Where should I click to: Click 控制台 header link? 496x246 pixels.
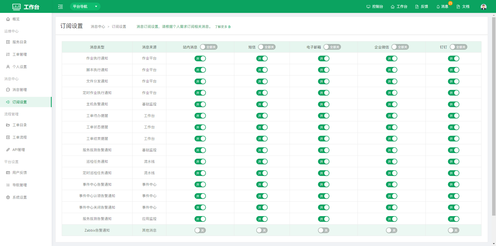[375, 7]
